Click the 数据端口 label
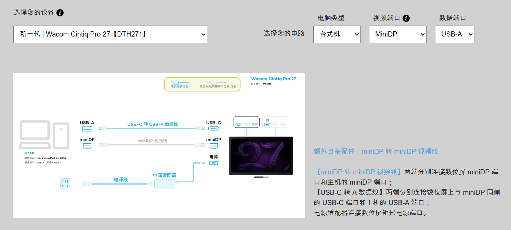The height and width of the screenshot is (230, 511). 453,18
